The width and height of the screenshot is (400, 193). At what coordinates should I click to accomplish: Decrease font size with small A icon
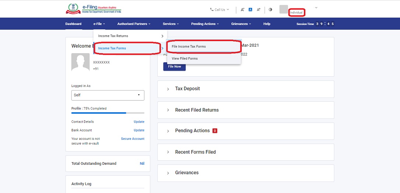coord(242,10)
